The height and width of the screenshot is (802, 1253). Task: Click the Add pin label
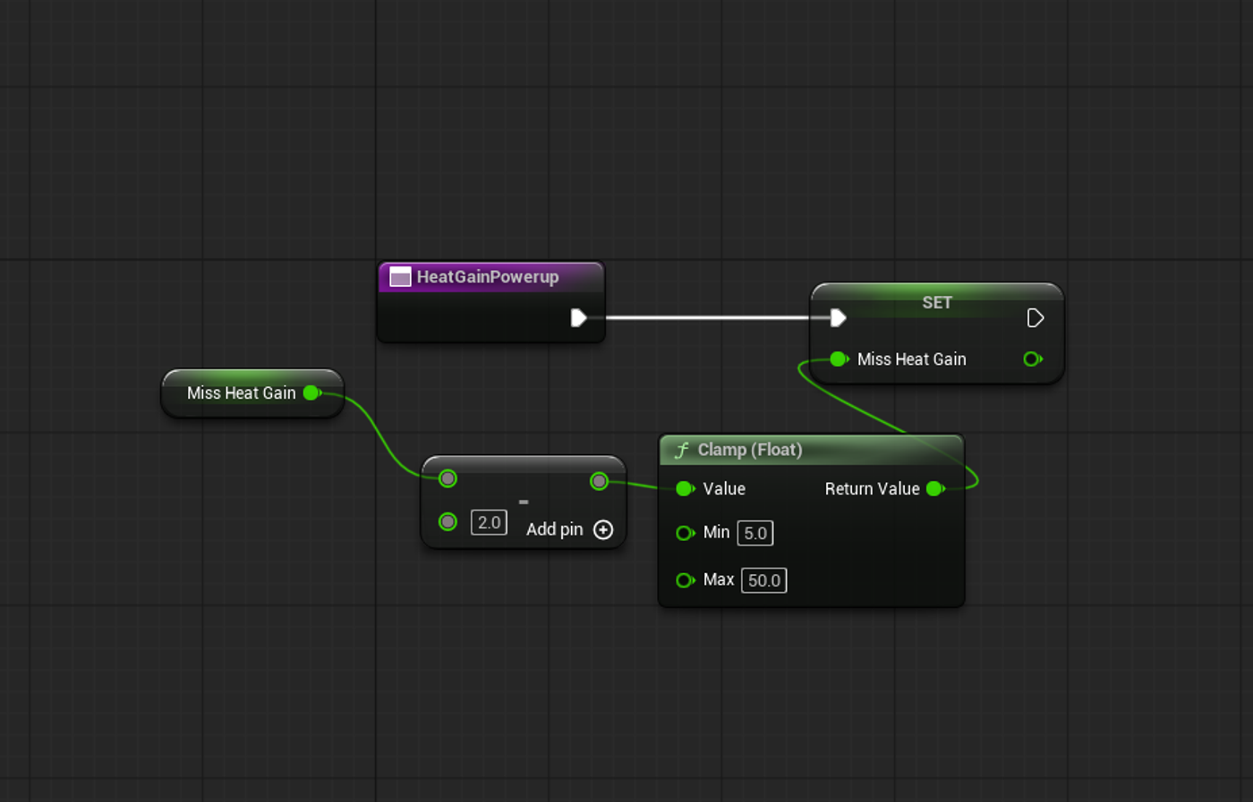coord(555,529)
